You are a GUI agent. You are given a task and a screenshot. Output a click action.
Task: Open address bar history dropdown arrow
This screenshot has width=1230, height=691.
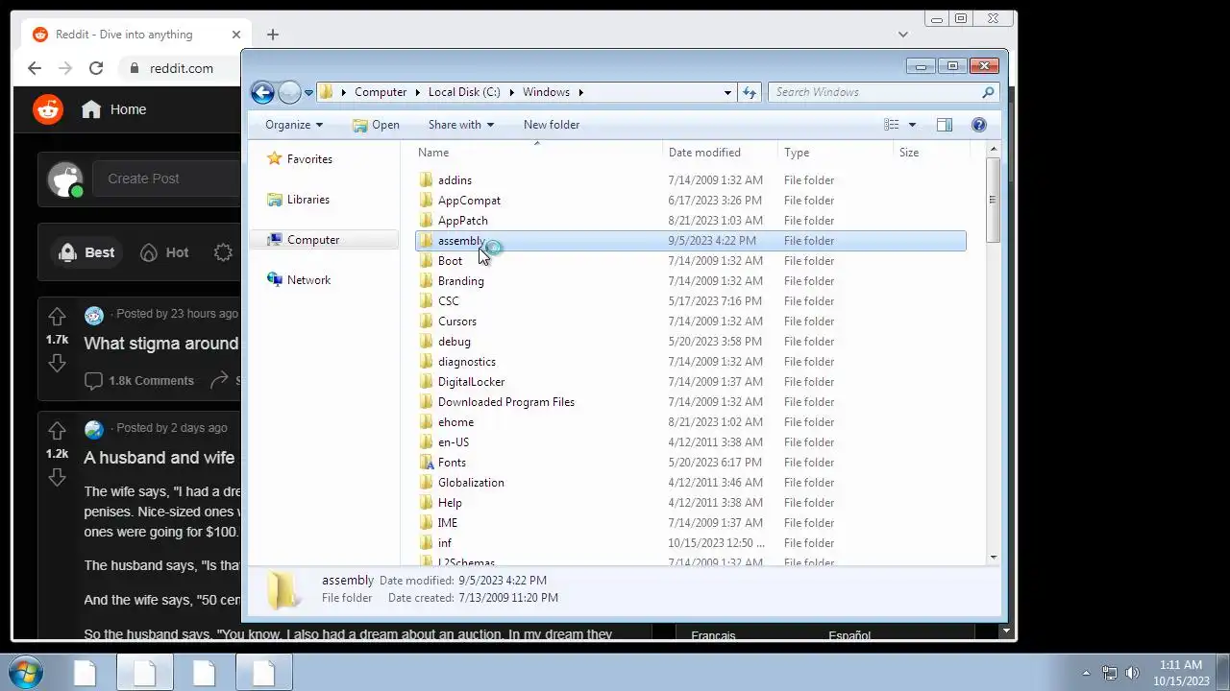727,92
